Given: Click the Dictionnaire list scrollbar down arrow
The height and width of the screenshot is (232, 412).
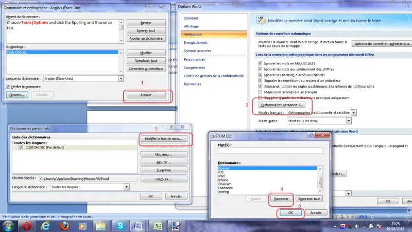Looking at the screenshot, I should [x=320, y=191].
